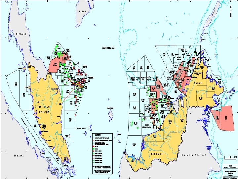Image resolution: width=238 pixels, height=179 pixels.
Task: Click the large pink block east of Sabah
Action: coord(226,118)
